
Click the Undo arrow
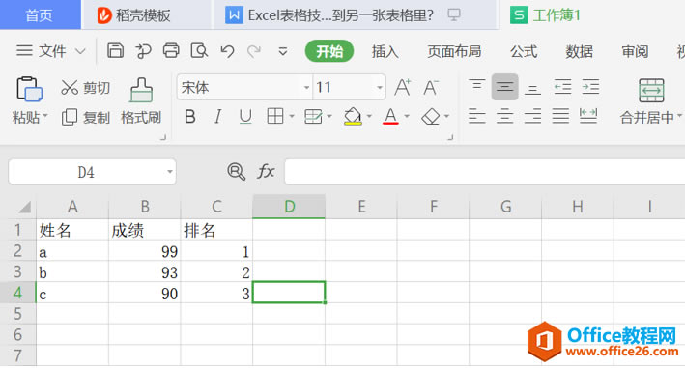pos(227,51)
